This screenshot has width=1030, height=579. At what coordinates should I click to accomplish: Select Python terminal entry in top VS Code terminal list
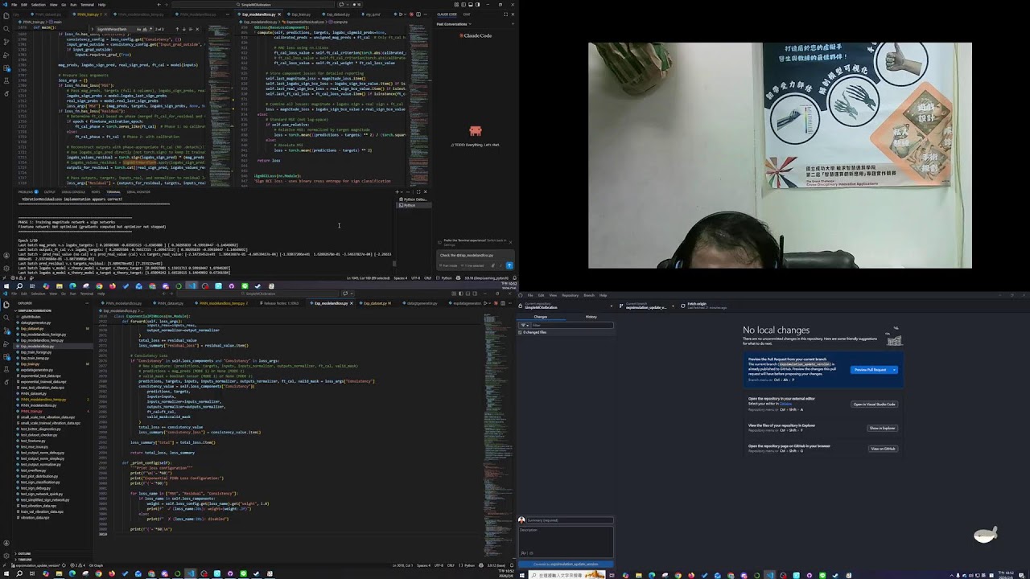[414, 205]
